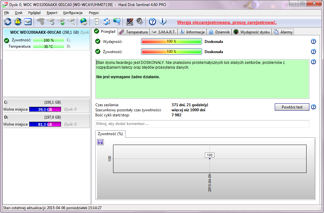Viewport: 324px width, 213px height.
Task: Click the disk-in-blue-frame toolbar icon
Action: tap(28, 22)
